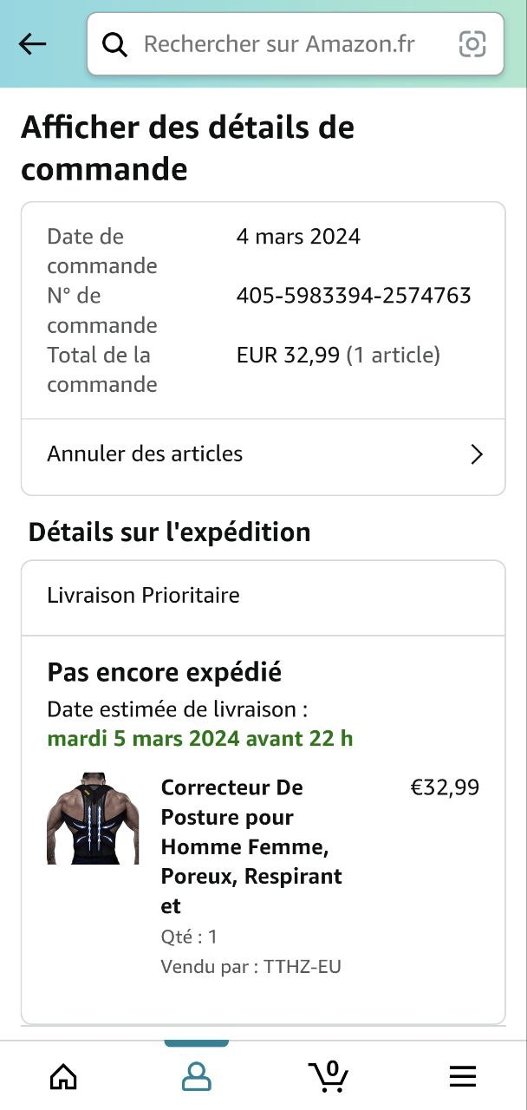This screenshot has height=1110, width=527.
Task: Go to the Home tab icon
Action: point(63,1076)
